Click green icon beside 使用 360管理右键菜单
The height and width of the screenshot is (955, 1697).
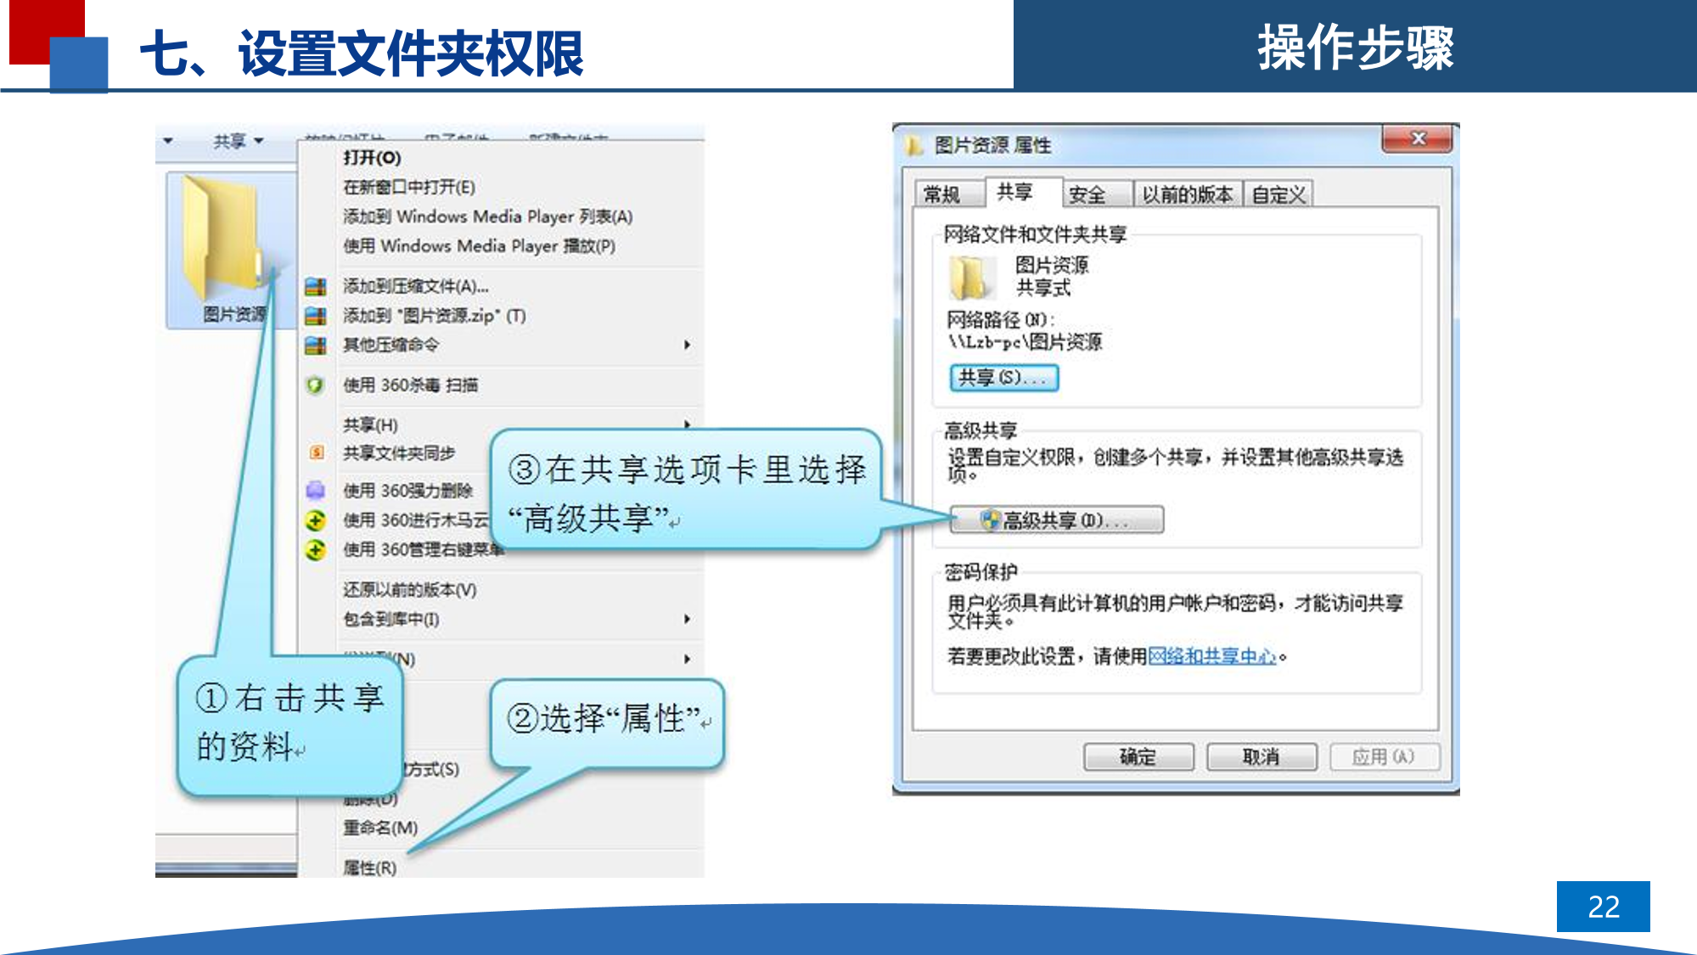pyautogui.click(x=316, y=550)
